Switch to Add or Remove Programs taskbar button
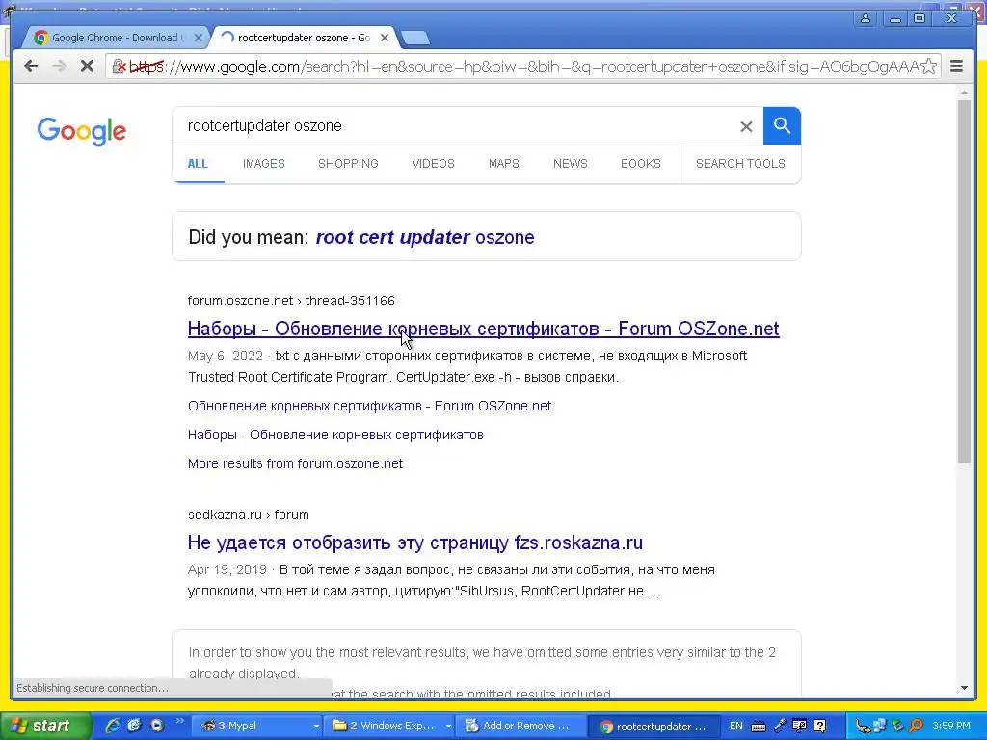The width and height of the screenshot is (987, 740). 520,726
